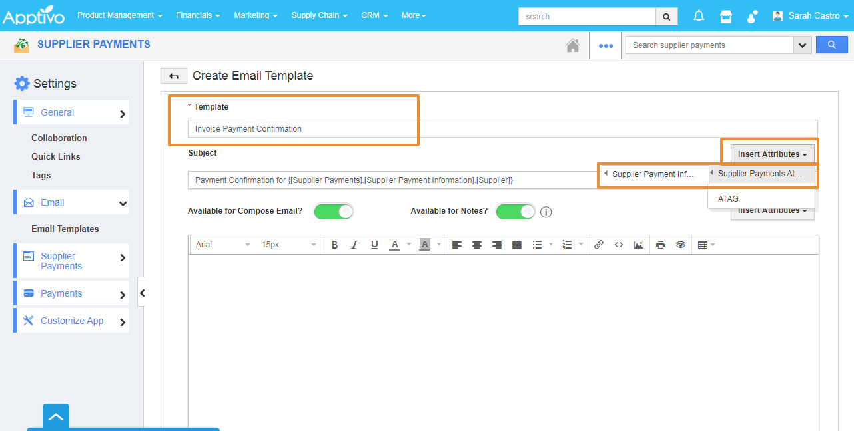Justify text in editor
This screenshot has height=431, width=854.
(517, 245)
